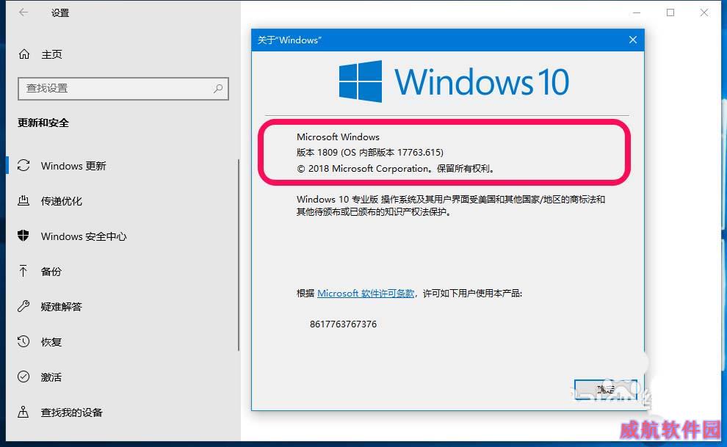Click the search magnifier in 查找设置 box
Screen dimensions: 727x447
(x=218, y=88)
